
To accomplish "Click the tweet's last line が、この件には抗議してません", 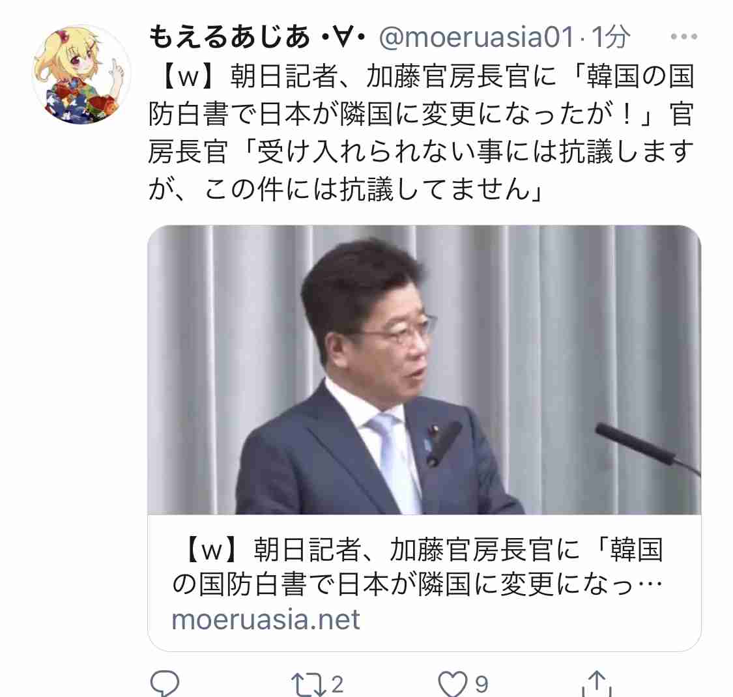I will pyautogui.click(x=346, y=190).
